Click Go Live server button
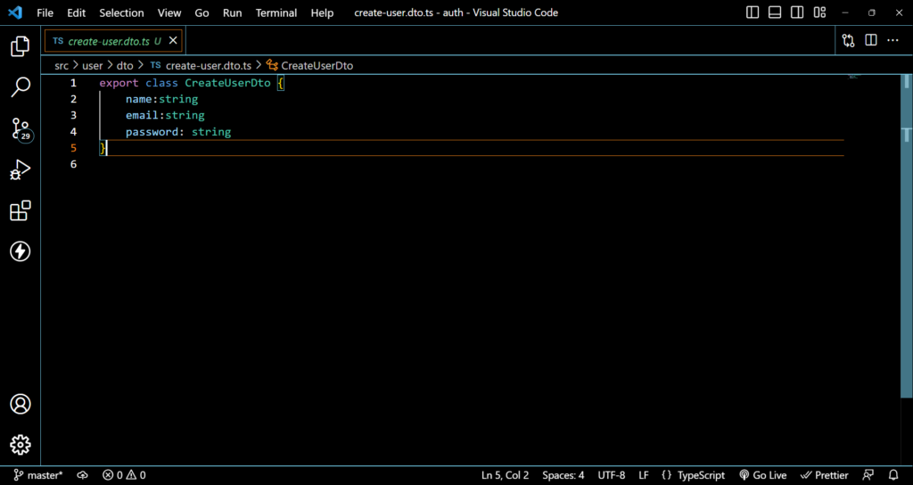913x485 pixels. point(763,475)
